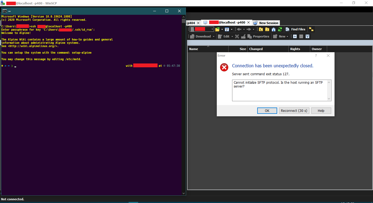This screenshot has width=373, height=203.
Task: Open the session address dropdown
Action: [x=212, y=29]
